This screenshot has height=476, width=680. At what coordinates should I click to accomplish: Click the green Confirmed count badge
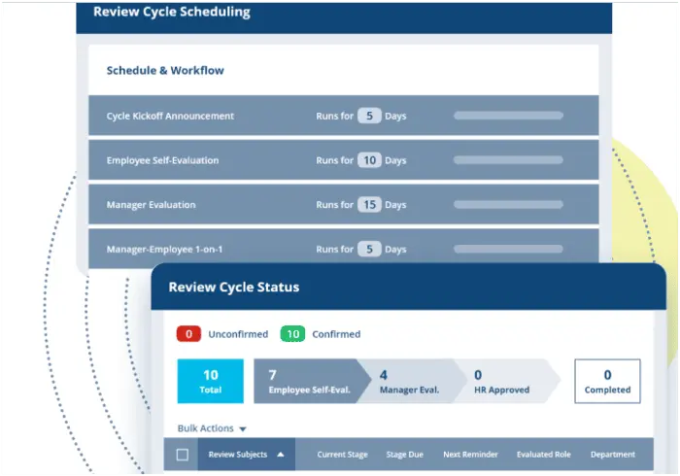pos(292,334)
